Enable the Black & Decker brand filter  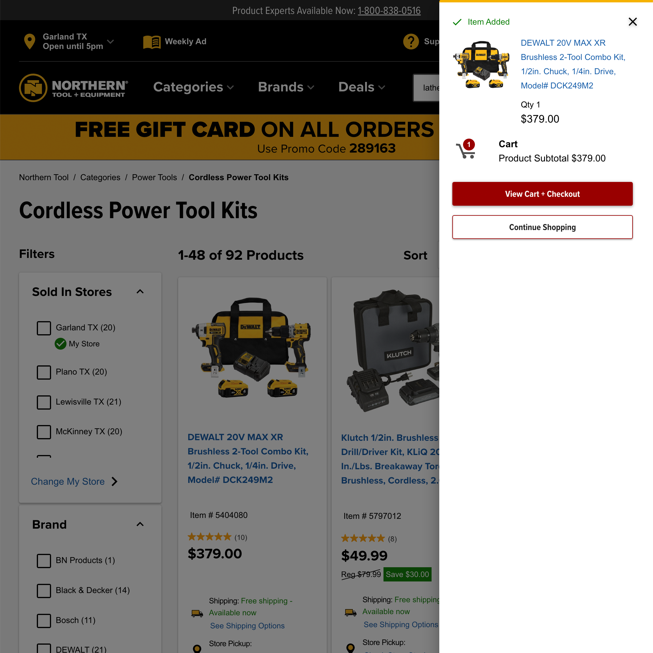coord(44,590)
